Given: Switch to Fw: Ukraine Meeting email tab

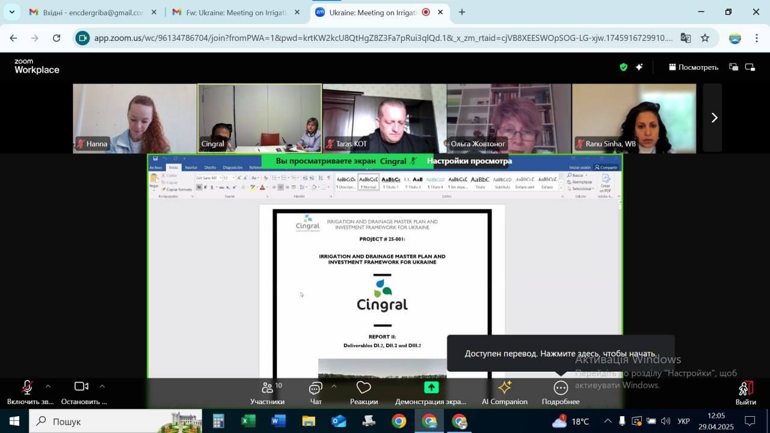Looking at the screenshot, I should coord(236,13).
